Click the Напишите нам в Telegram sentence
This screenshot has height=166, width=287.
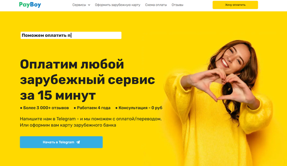click(x=91, y=119)
